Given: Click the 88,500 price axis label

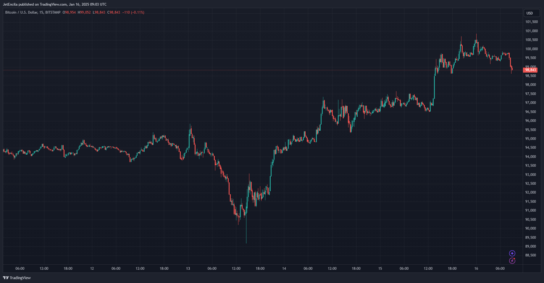Looking at the screenshot, I should (x=531, y=255).
